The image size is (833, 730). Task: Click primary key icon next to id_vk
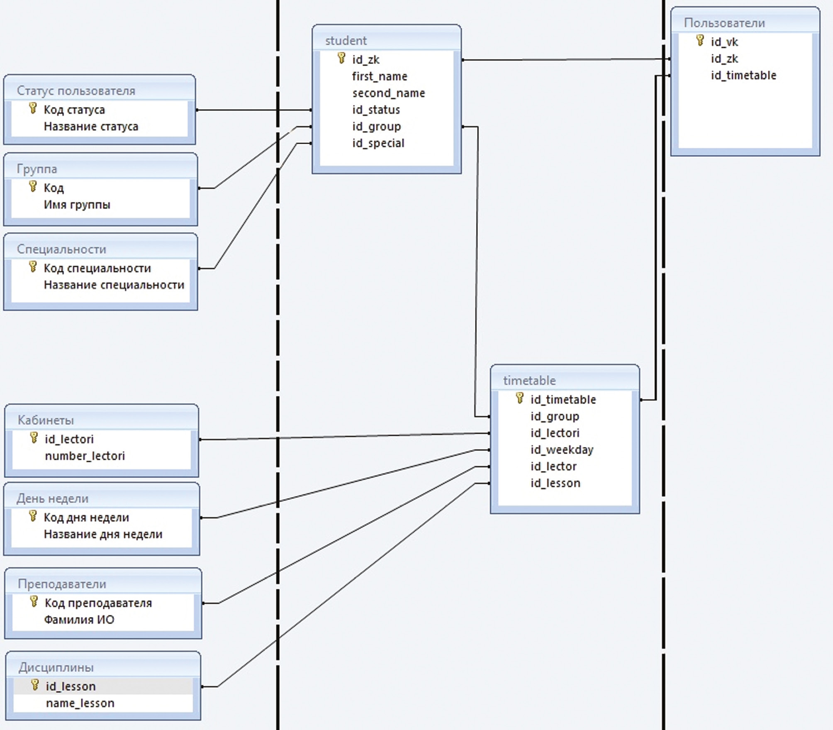[700, 40]
